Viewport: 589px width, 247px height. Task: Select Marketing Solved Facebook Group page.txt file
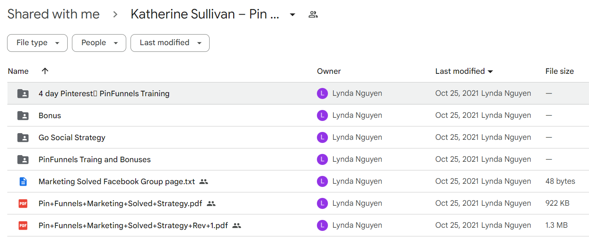(117, 181)
